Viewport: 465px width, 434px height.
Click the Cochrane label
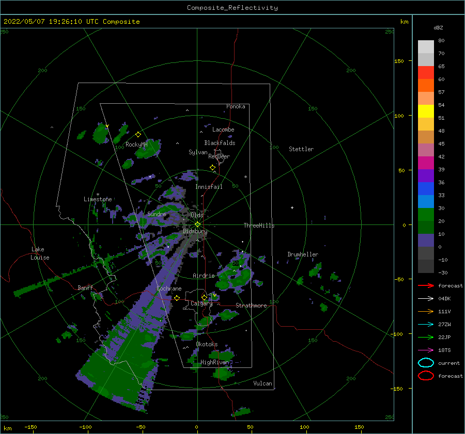[x=169, y=288]
